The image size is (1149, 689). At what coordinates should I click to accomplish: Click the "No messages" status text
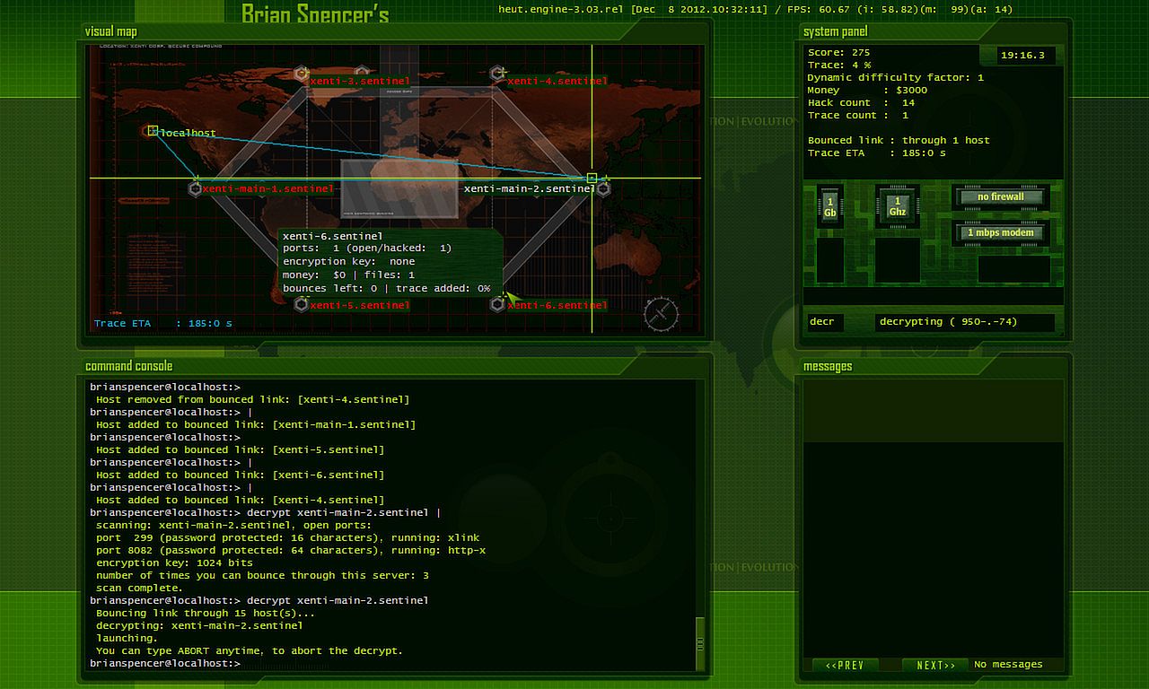tap(1008, 665)
